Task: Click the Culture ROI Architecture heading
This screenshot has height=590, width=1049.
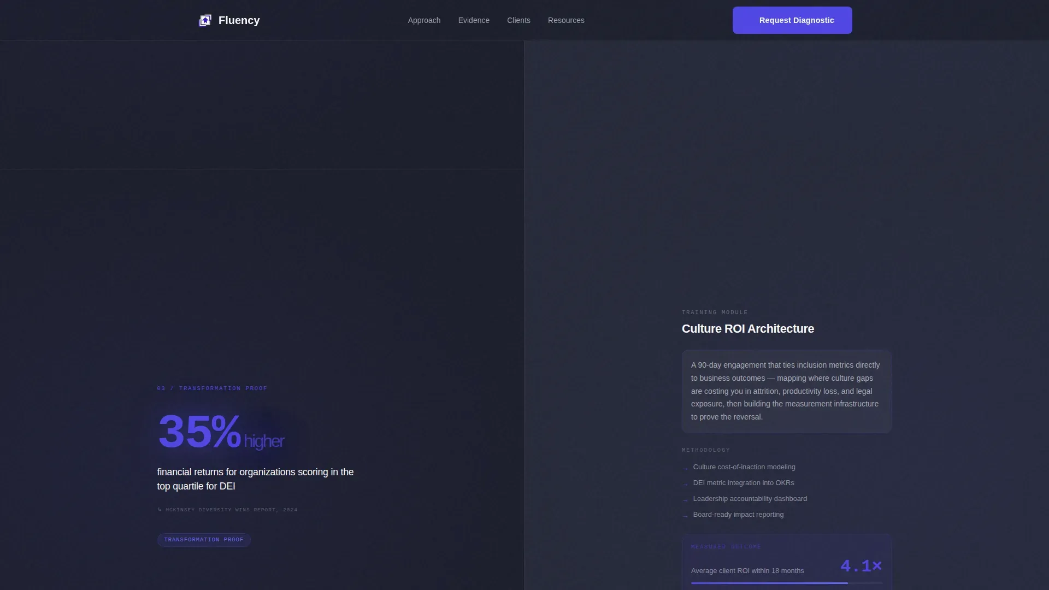Action: pos(748,329)
